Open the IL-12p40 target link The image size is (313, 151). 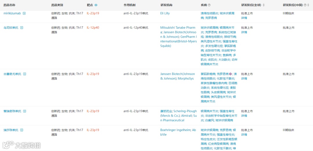tap(93, 28)
